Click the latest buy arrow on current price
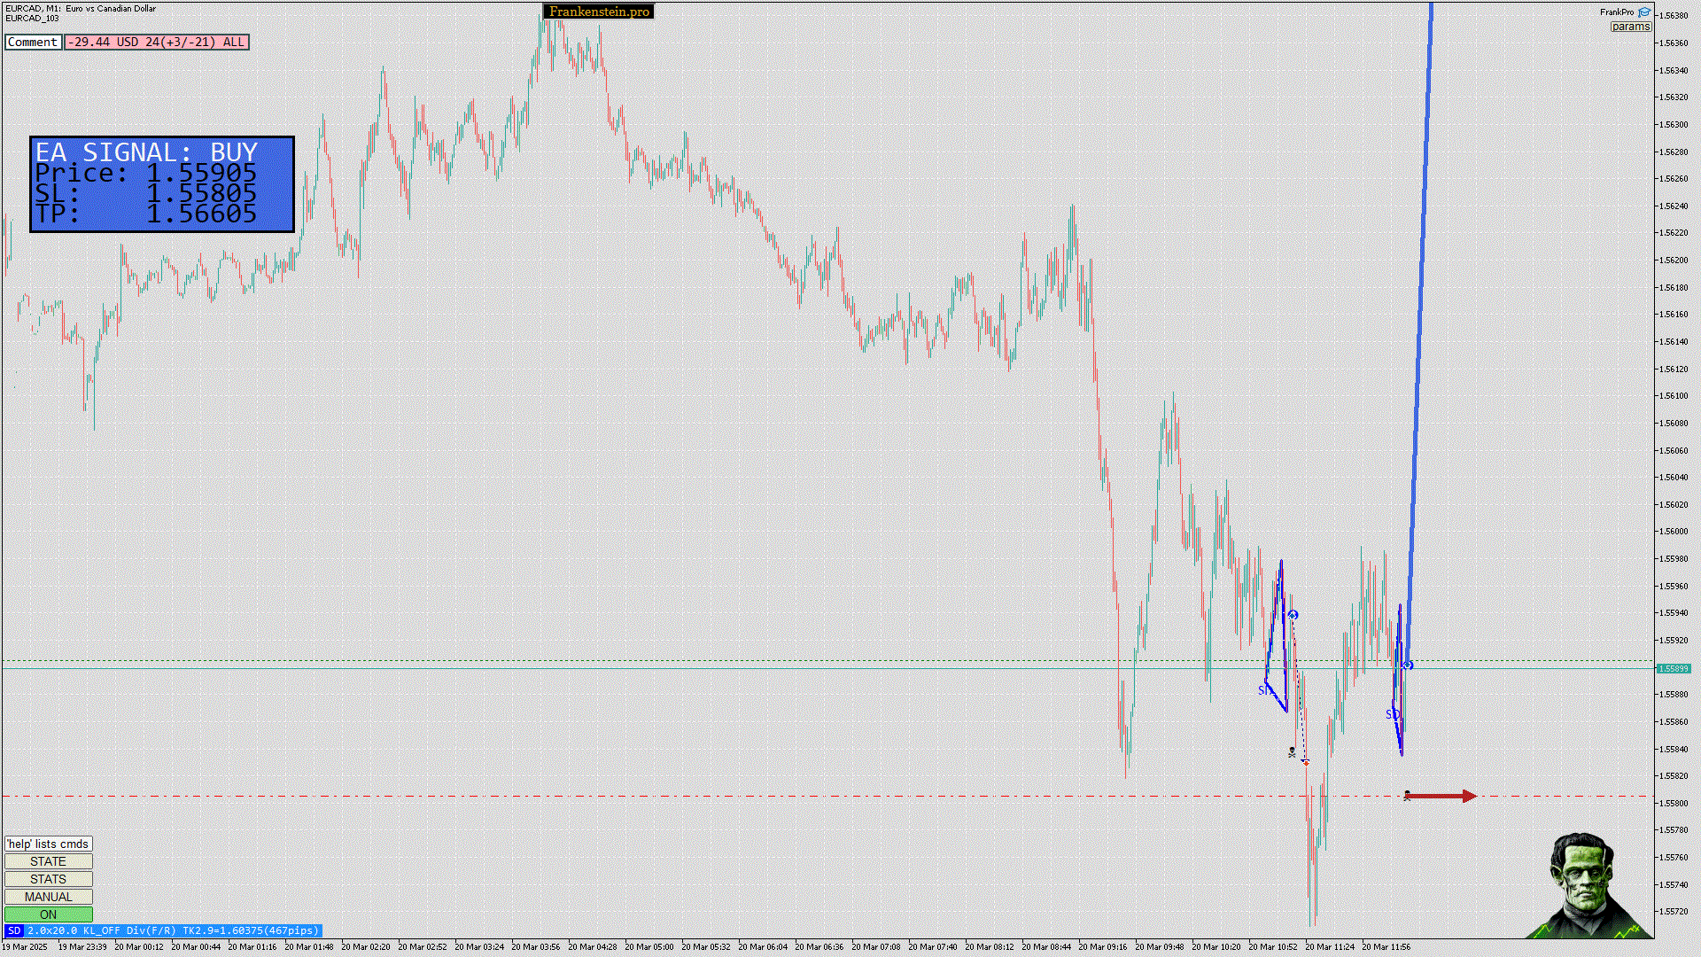This screenshot has height=957, width=1701. click(x=1408, y=665)
